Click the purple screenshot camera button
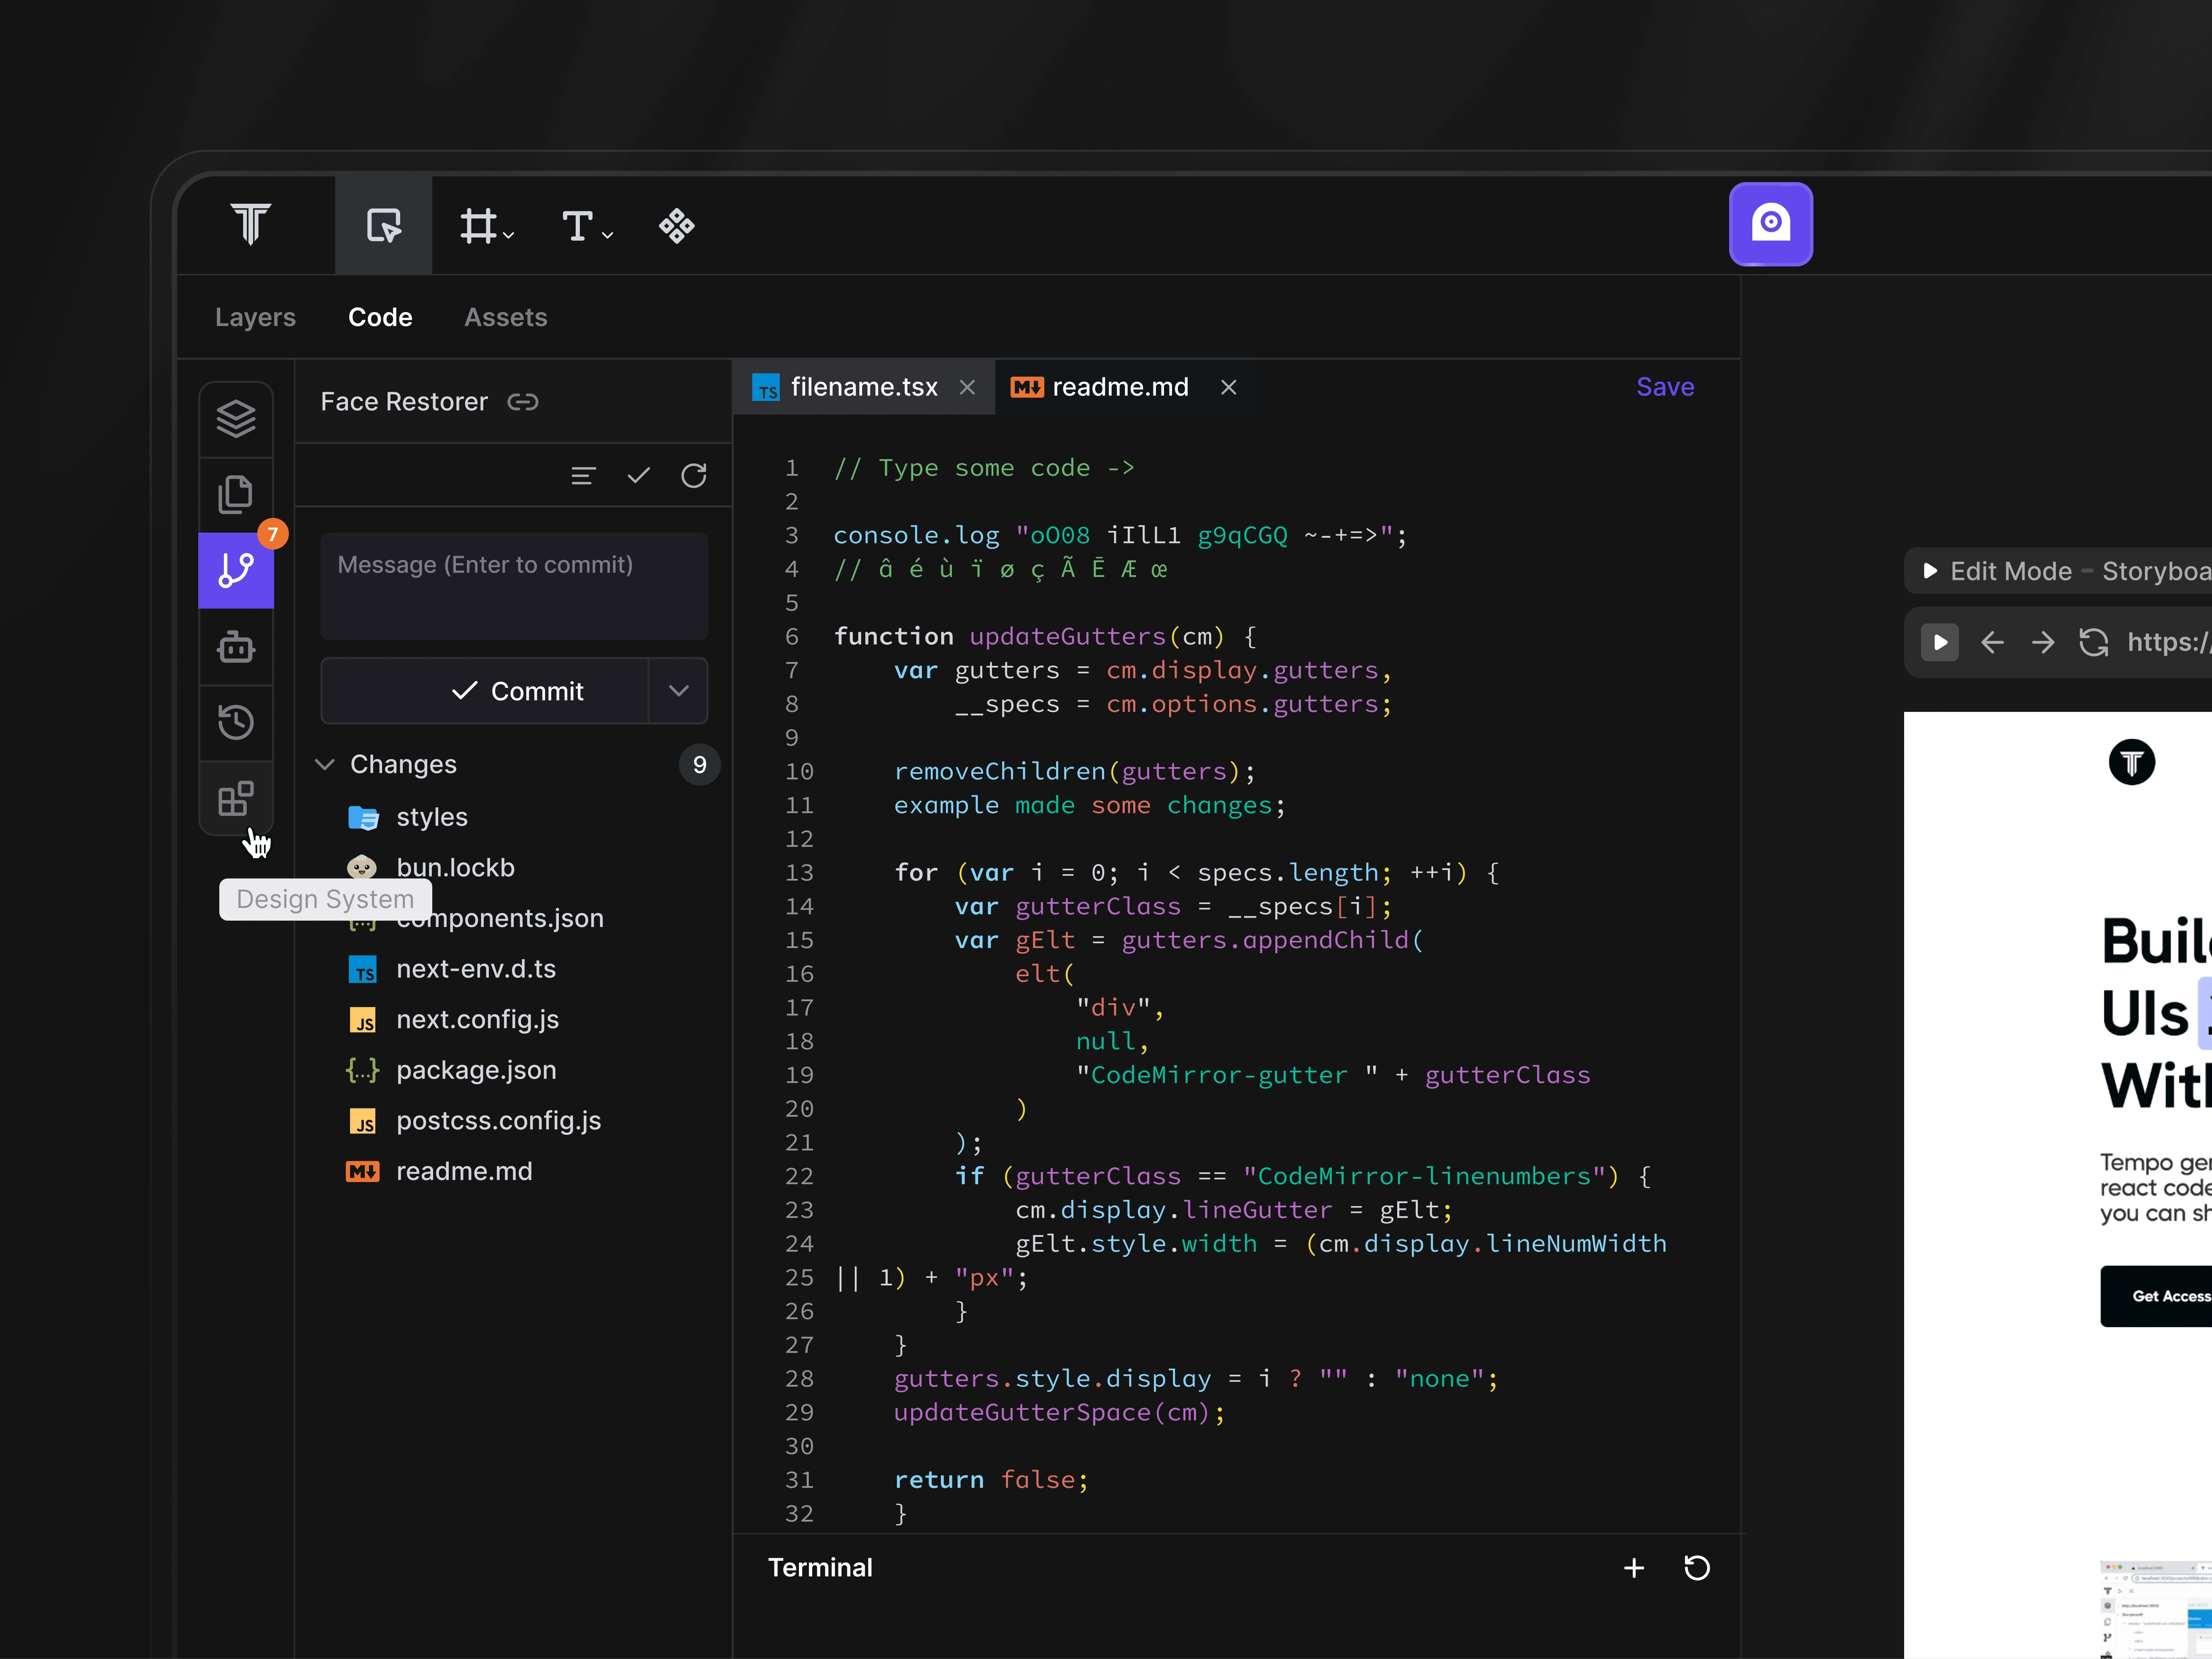 pyautogui.click(x=1770, y=224)
